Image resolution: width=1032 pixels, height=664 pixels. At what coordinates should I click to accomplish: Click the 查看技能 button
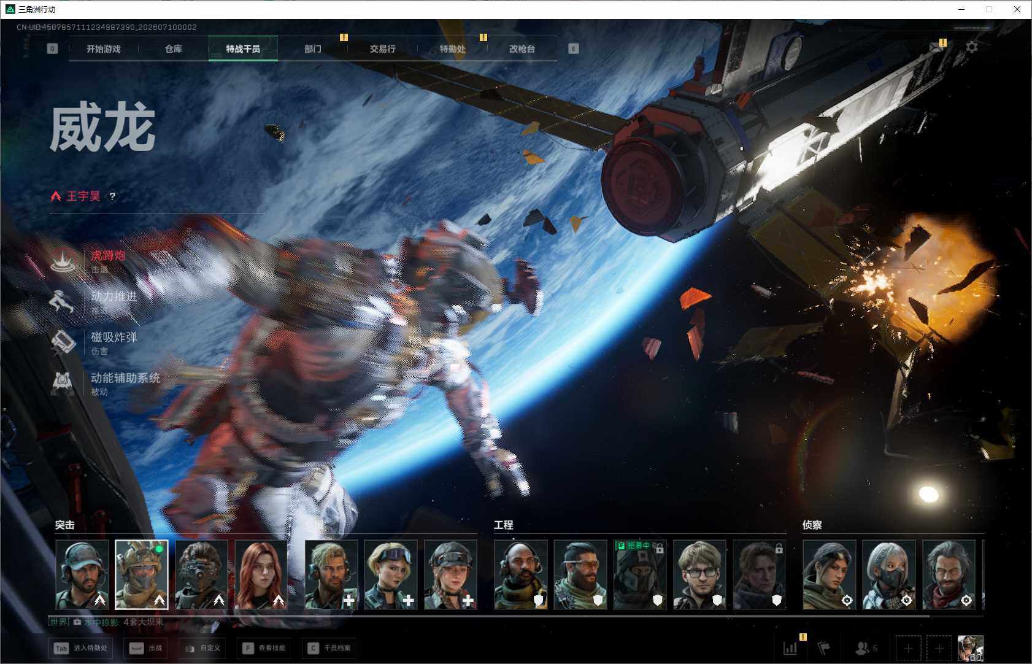coord(263,648)
